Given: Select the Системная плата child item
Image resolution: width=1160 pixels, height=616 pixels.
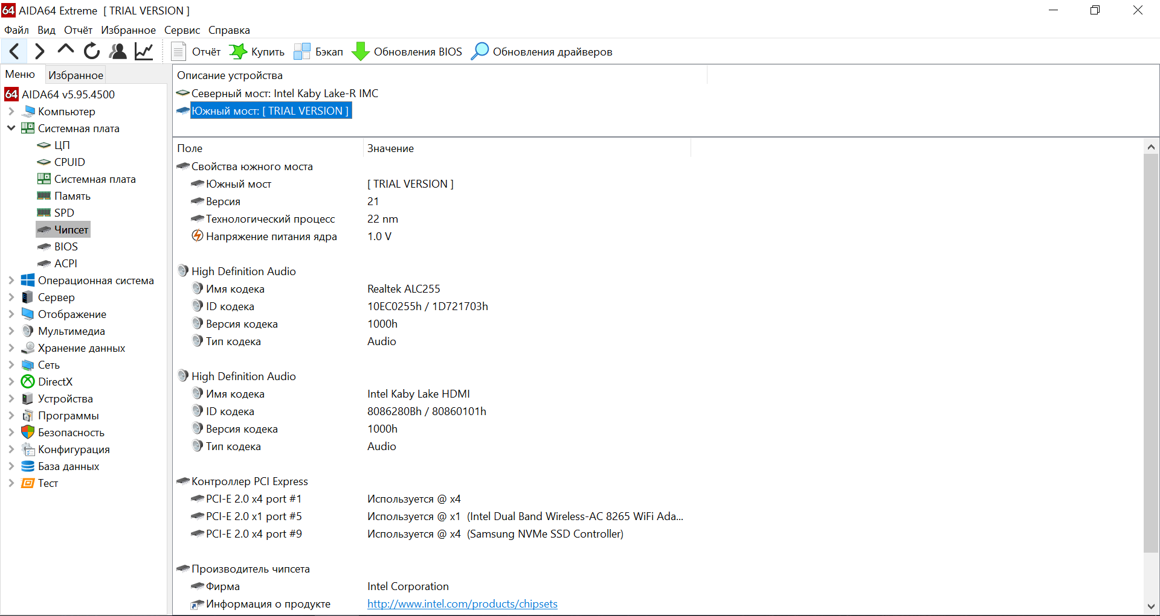Looking at the screenshot, I should coord(95,179).
